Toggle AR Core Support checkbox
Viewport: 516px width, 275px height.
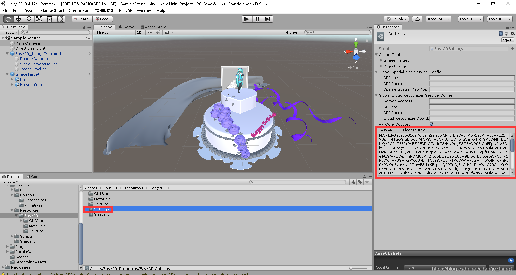click(x=432, y=124)
